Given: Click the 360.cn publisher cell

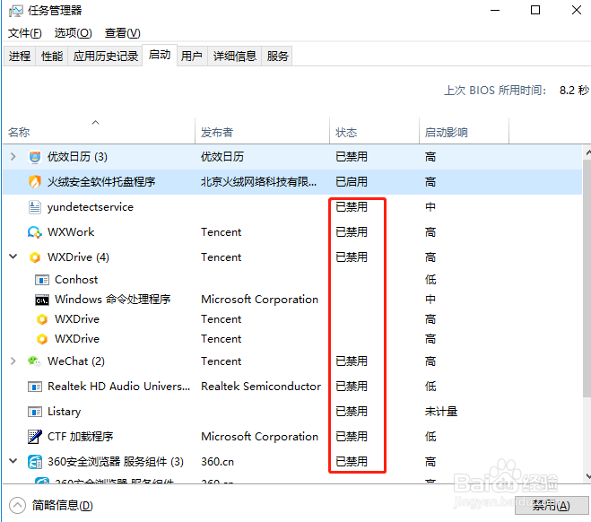Looking at the screenshot, I should pos(218,462).
